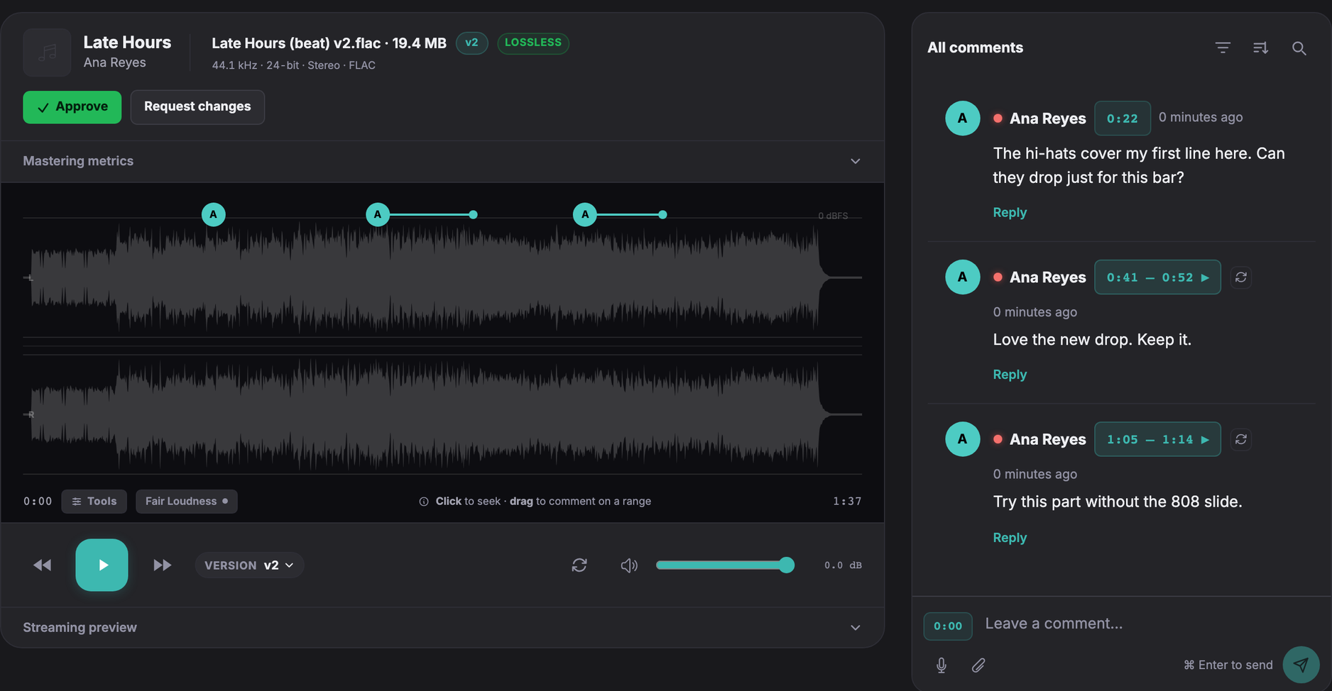The width and height of the screenshot is (1332, 691).
Task: Click the second waveform marker starting a range
Action: coord(377,214)
